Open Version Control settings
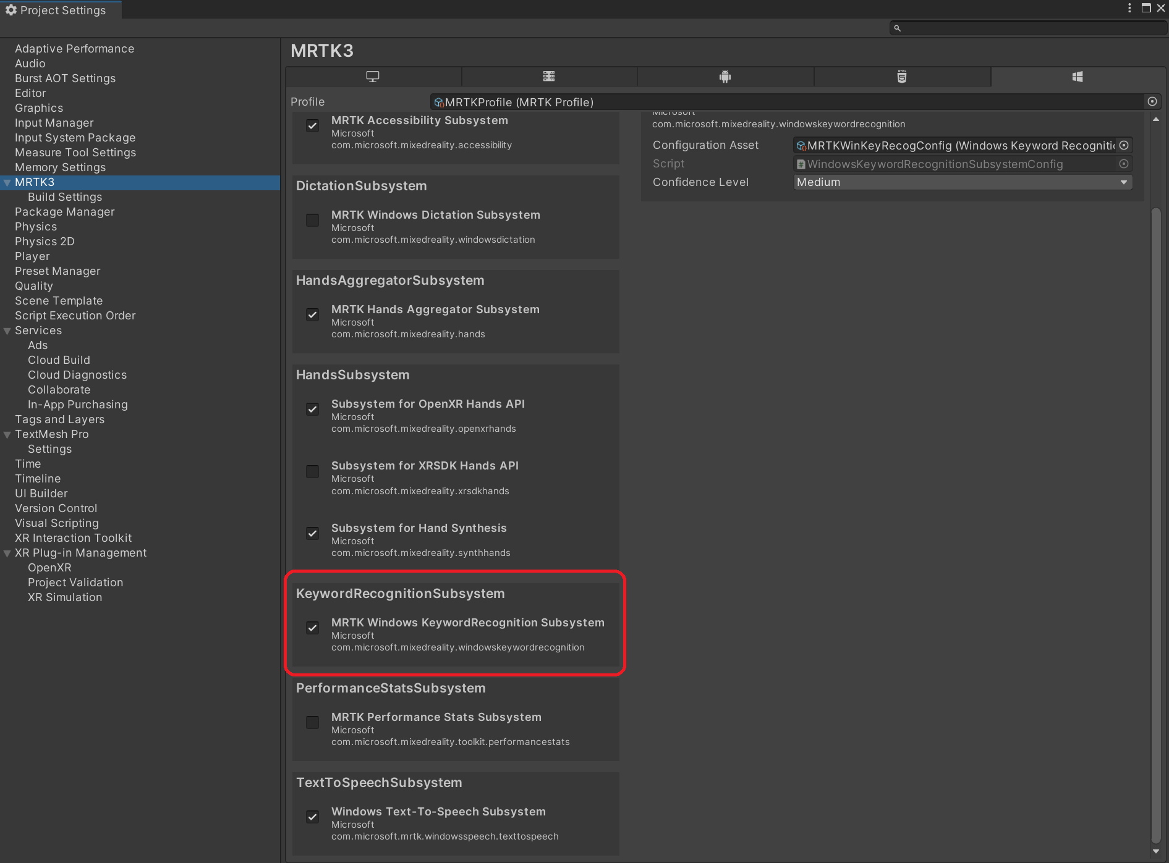 56,508
